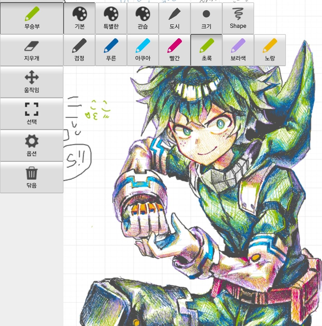The height and width of the screenshot is (326, 322).
Task: Pick the 아쿠아 aqua pencil
Action: coord(143,50)
